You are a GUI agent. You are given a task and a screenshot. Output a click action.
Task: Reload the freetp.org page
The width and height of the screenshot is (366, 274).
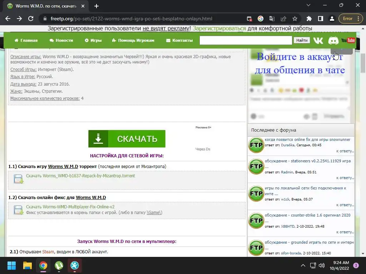tap(31, 19)
